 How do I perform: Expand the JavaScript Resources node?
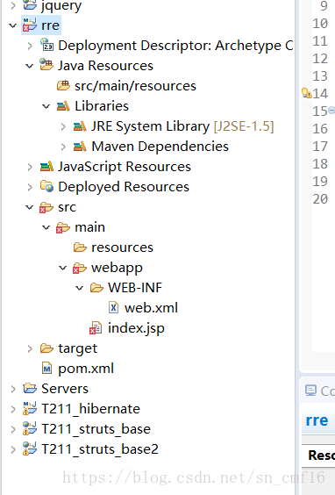point(30,167)
